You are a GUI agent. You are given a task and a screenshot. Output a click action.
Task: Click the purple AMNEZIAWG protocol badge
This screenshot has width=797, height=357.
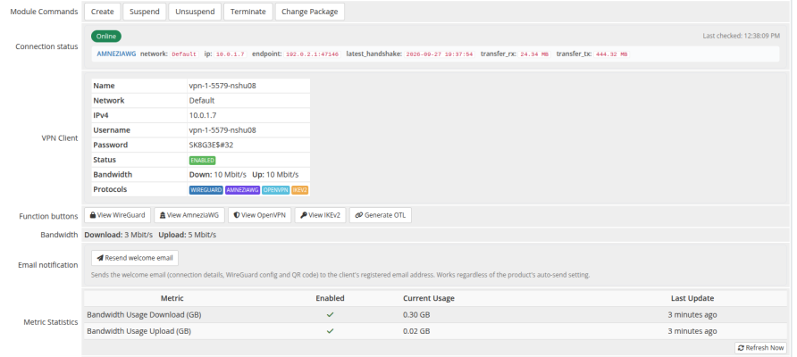coord(242,190)
